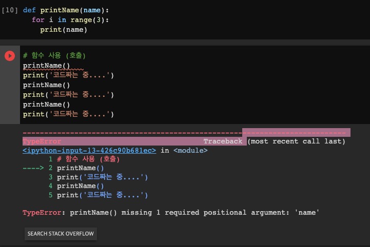370x247 pixels.
Task: Click '(most recent call last)' text
Action: coord(296,141)
